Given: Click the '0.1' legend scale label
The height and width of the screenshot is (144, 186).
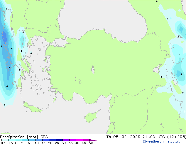Looking at the screenshot, I should click(x=3, y=143).
